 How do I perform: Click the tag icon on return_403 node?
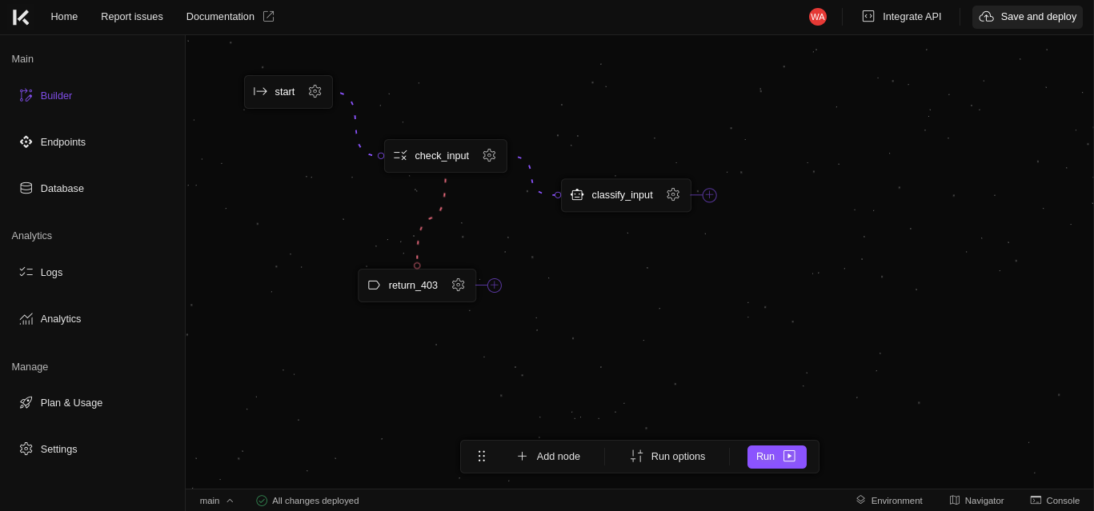click(374, 285)
